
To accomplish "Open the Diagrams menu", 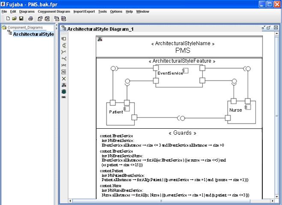I will (27, 12).
